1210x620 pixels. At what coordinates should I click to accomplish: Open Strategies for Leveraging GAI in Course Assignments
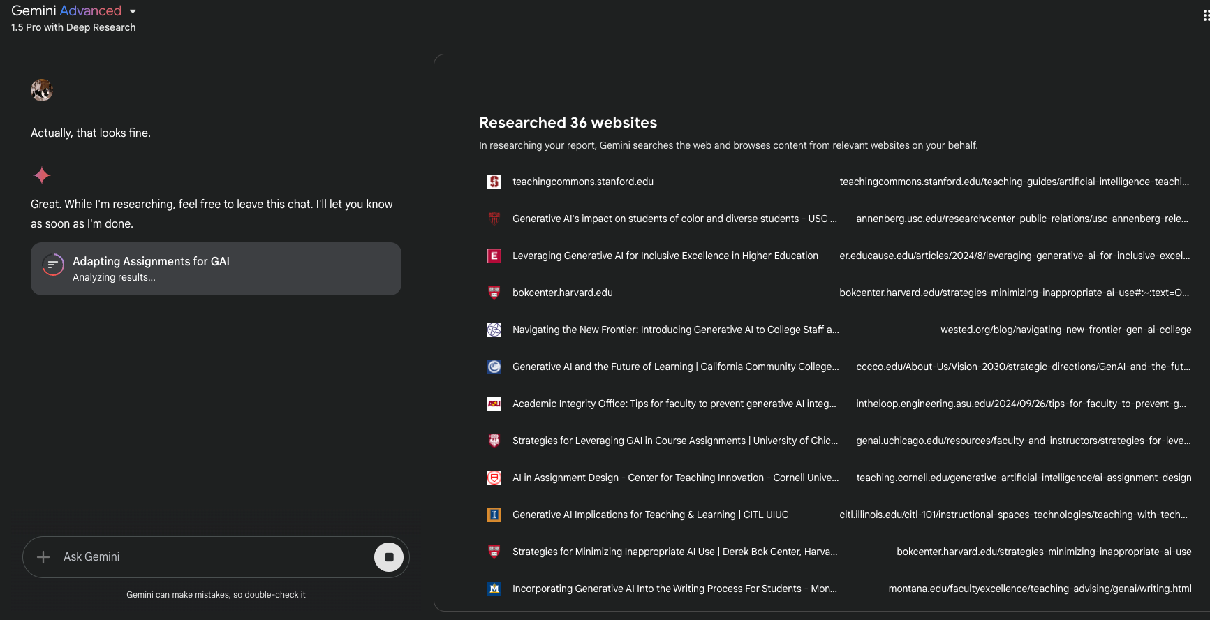click(x=675, y=441)
